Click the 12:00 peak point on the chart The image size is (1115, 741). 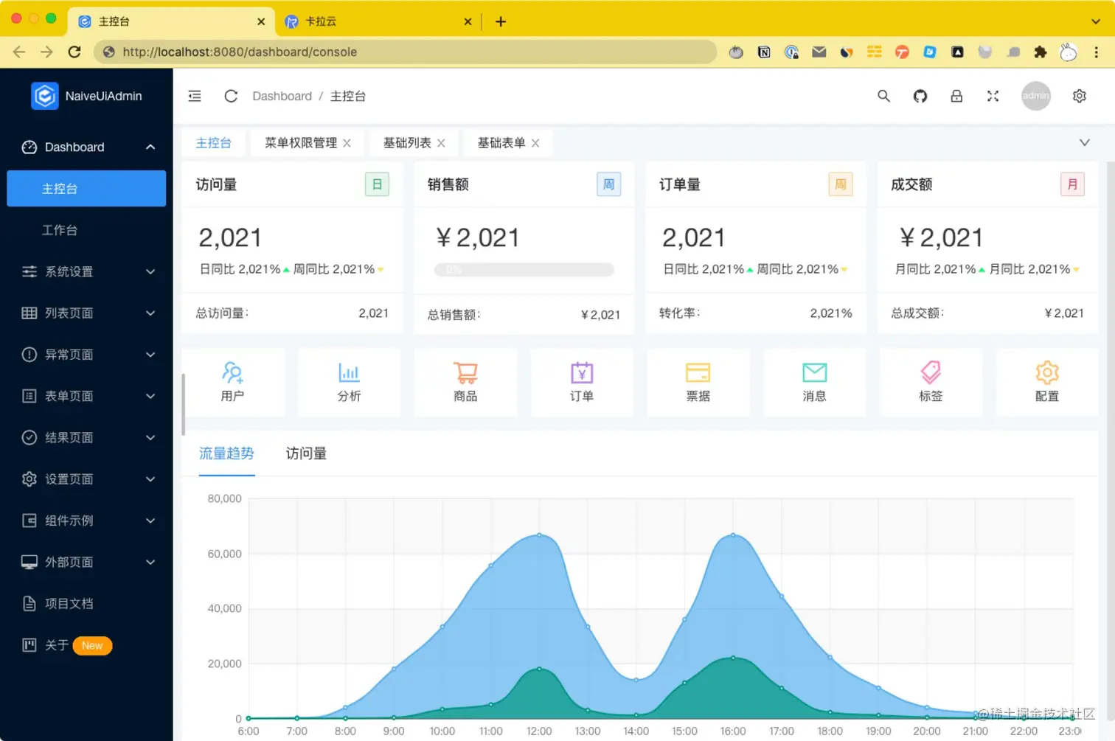pyautogui.click(x=539, y=535)
